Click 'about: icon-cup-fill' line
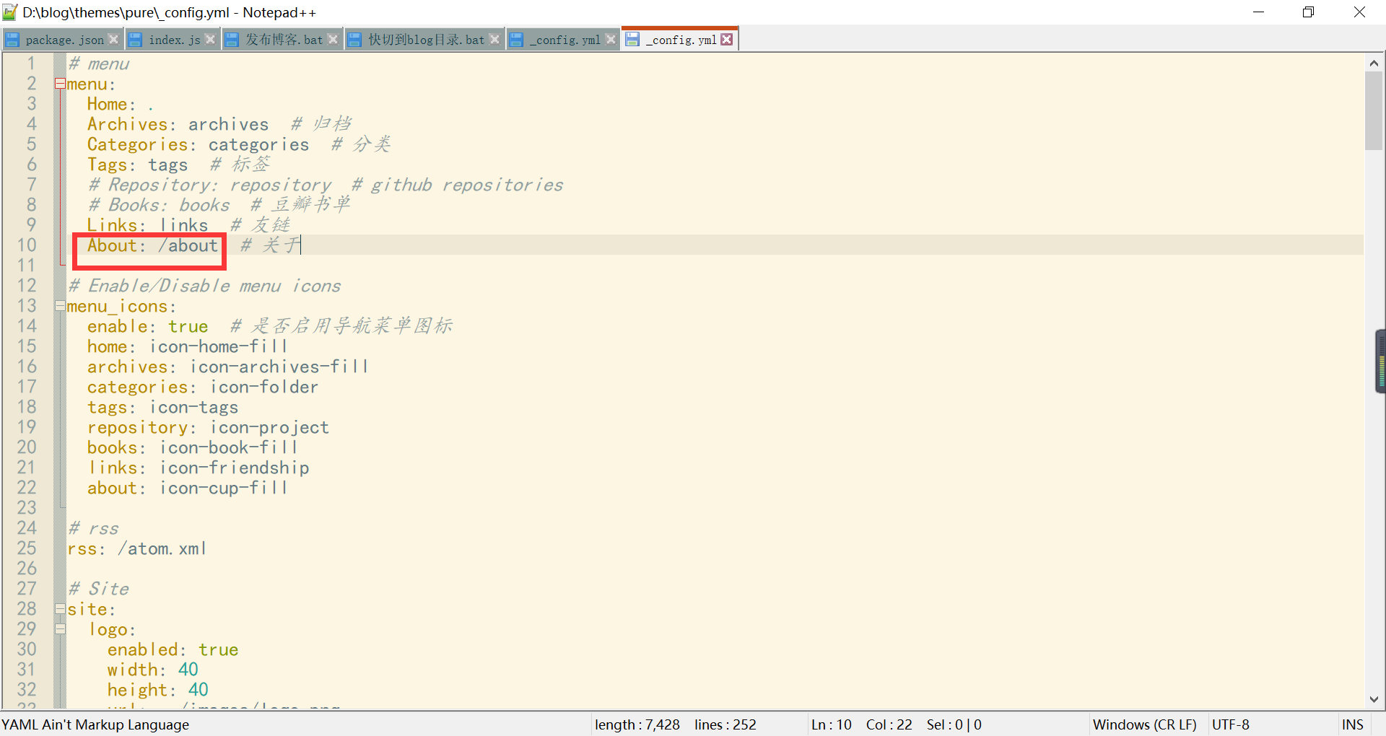 (188, 488)
